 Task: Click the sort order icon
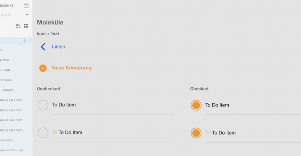18,26
